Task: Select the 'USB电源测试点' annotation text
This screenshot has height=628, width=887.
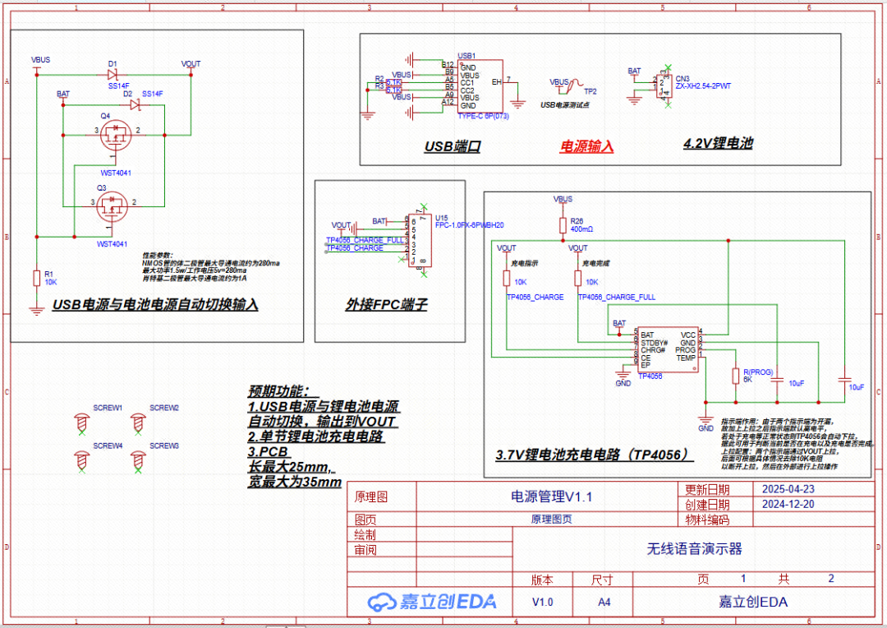Action: 564,104
